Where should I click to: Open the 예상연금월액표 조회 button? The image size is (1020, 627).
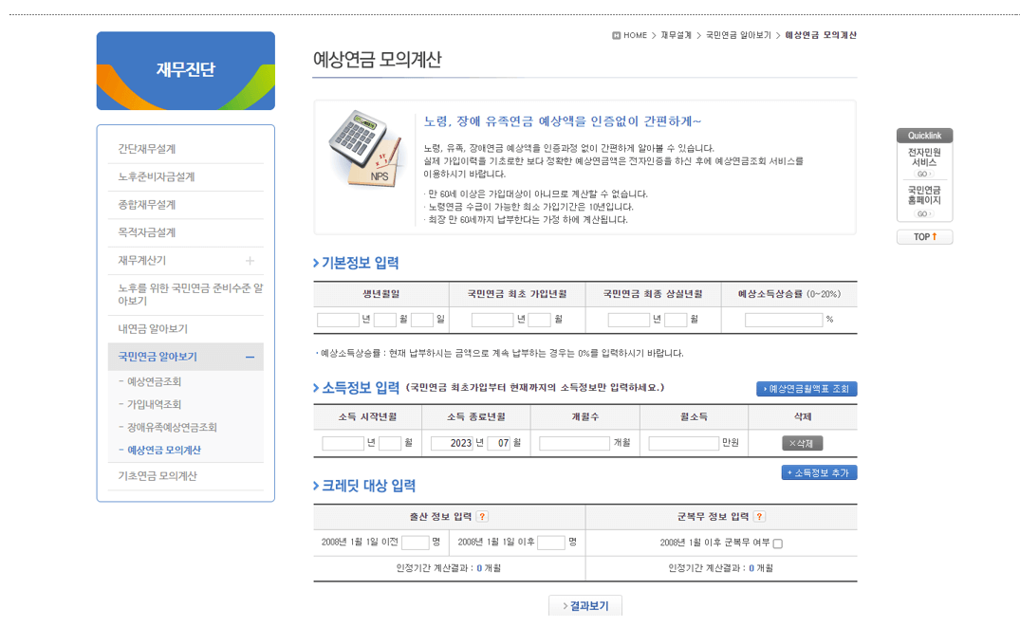point(807,388)
